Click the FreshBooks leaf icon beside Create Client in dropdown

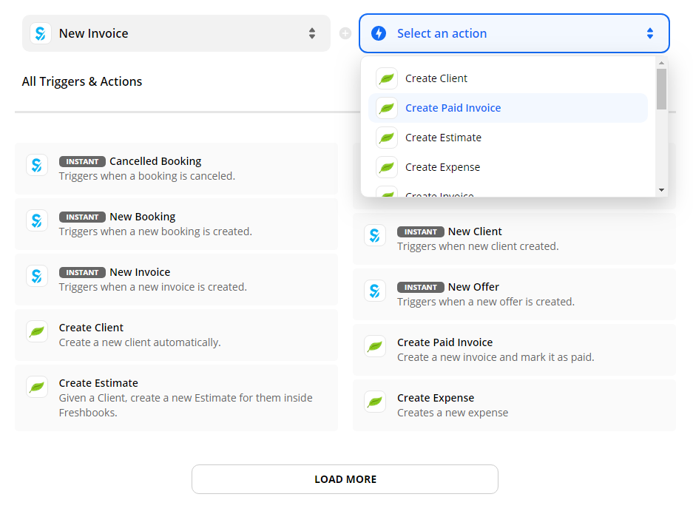386,78
